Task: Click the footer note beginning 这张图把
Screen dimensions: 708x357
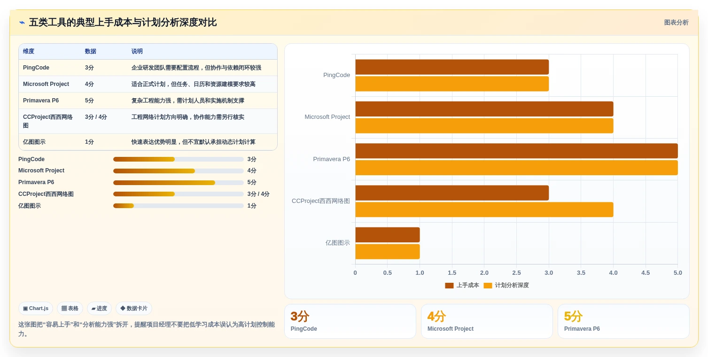Action: tap(147, 329)
